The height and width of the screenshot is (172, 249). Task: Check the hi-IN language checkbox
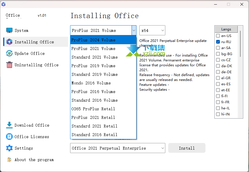pyautogui.click(x=218, y=114)
